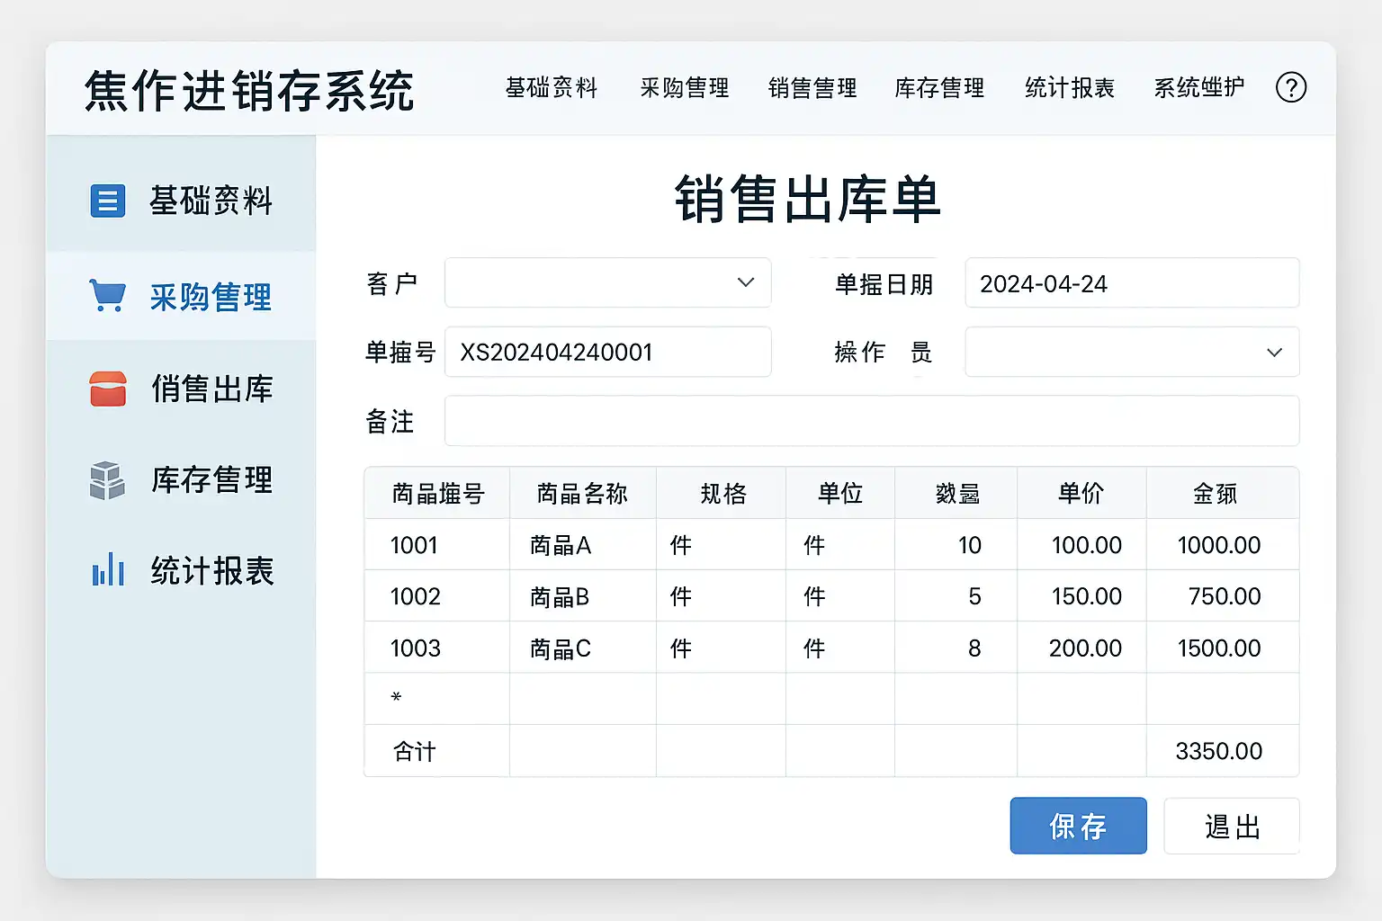
Task: Click the help question mark icon
Action: (x=1290, y=87)
